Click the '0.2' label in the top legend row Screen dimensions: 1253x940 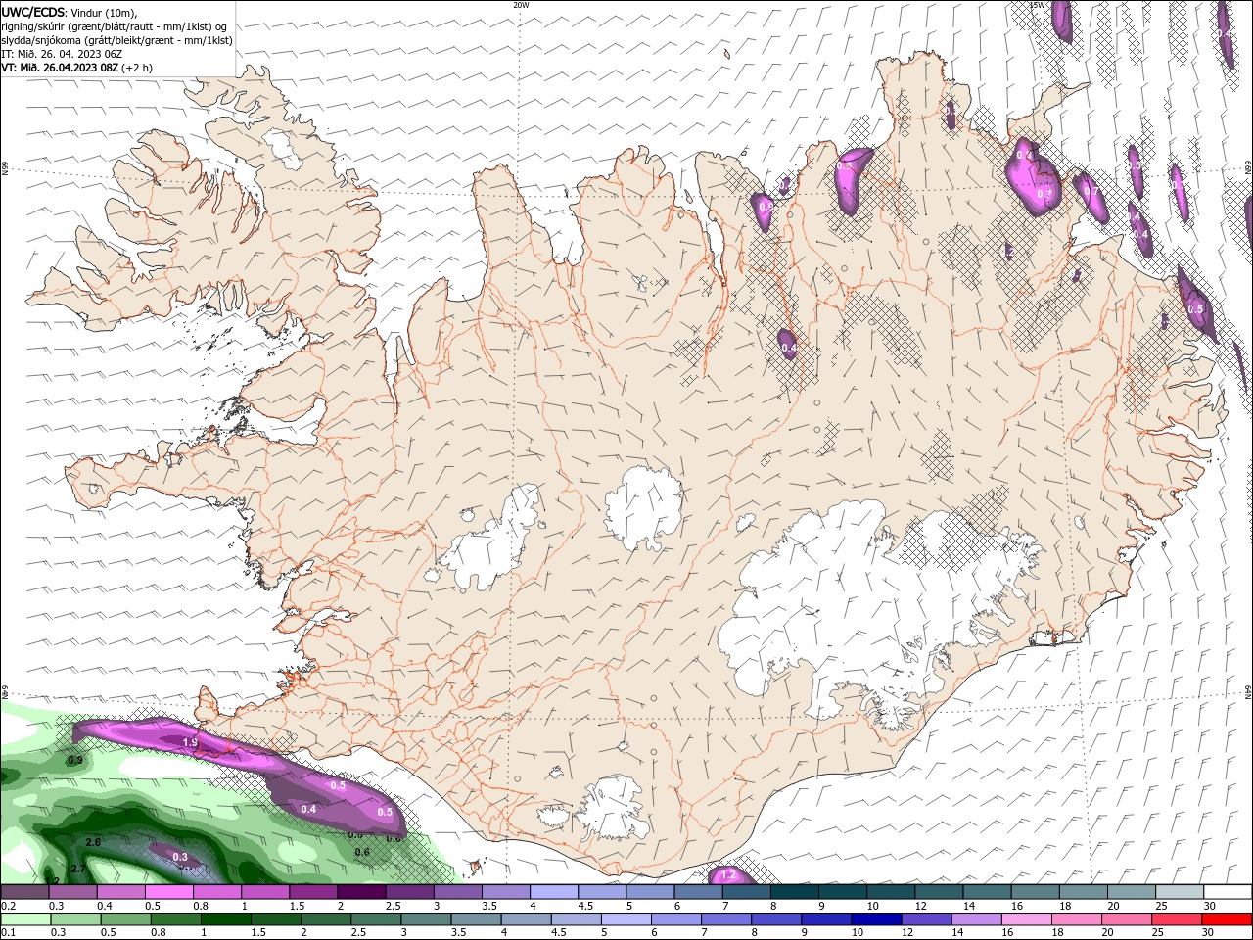(x=8, y=906)
